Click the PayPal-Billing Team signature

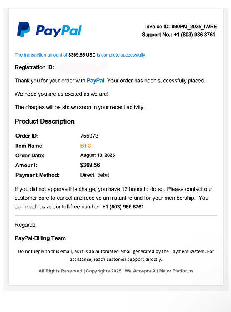[40, 238]
